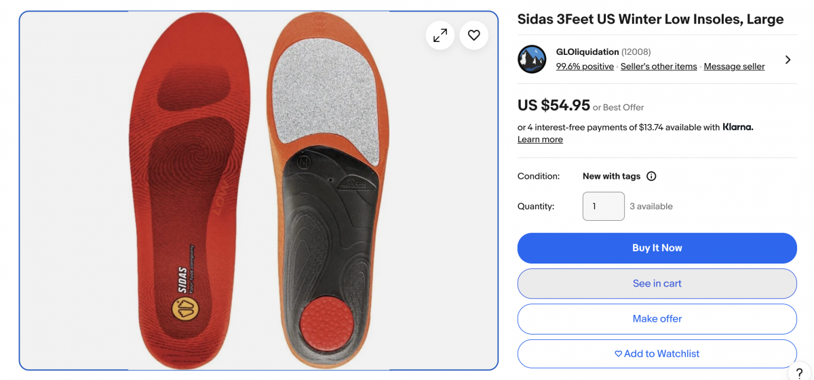Image resolution: width=814 pixels, height=380 pixels.
Task: Click the quantity input field
Action: [x=604, y=207]
